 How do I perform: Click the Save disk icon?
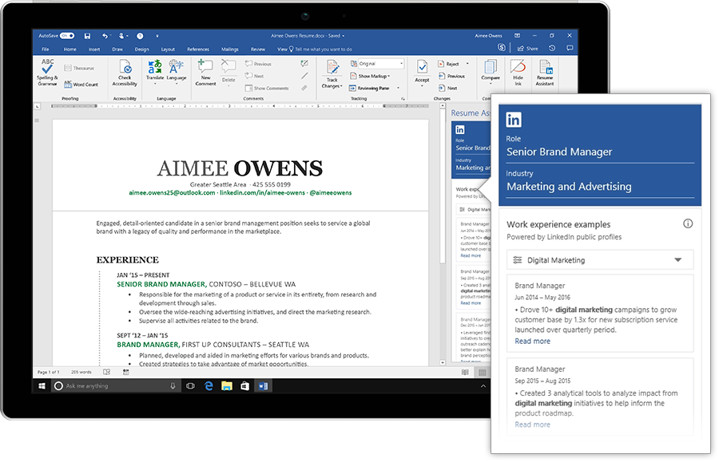[x=87, y=36]
